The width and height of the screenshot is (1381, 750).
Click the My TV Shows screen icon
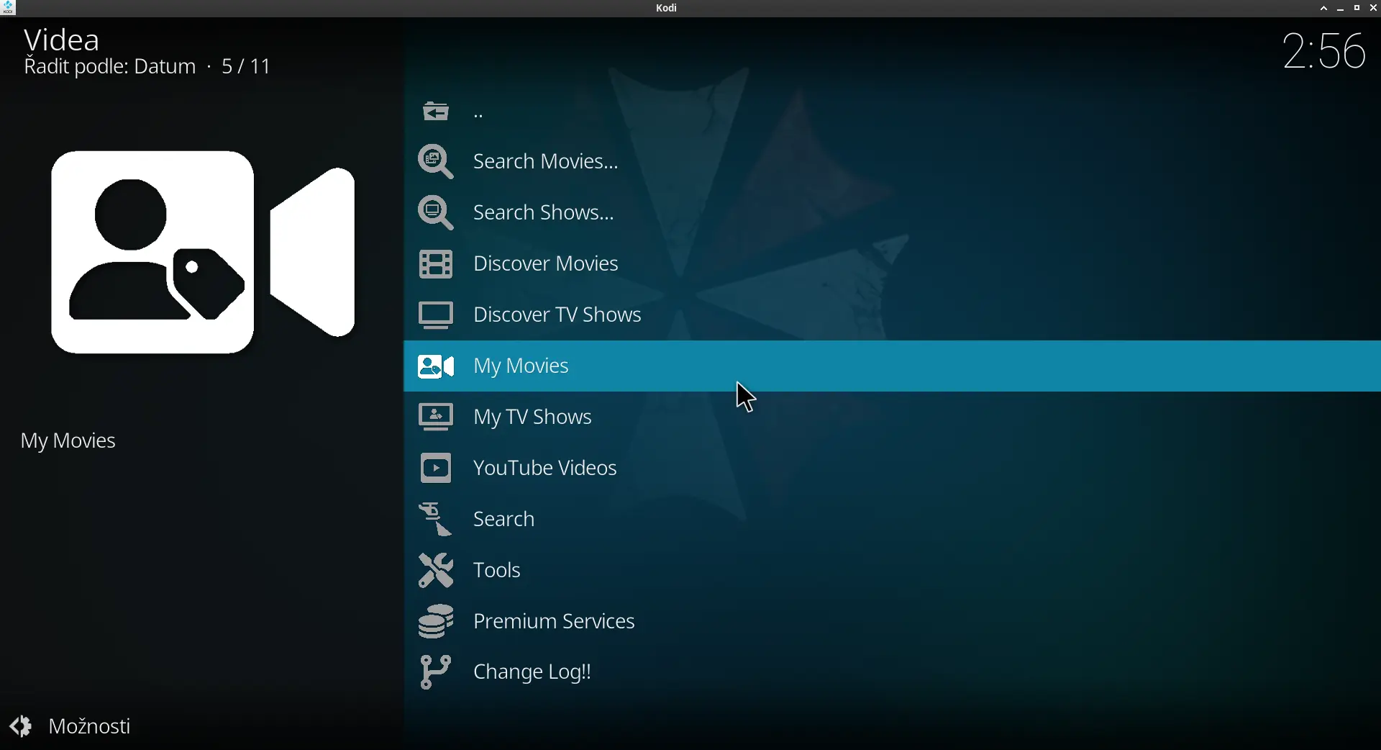[x=437, y=418]
